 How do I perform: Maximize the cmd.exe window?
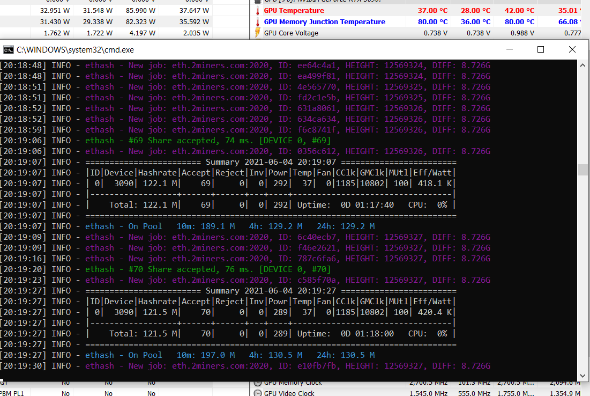541,49
